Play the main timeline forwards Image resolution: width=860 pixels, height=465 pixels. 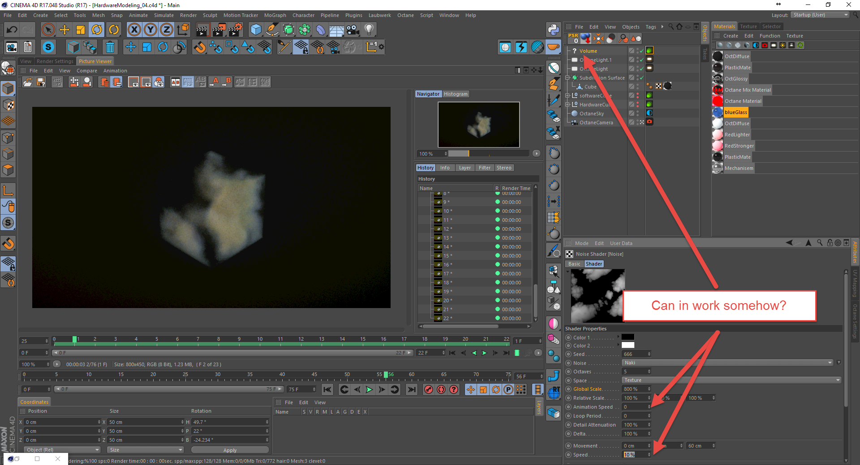click(x=369, y=389)
